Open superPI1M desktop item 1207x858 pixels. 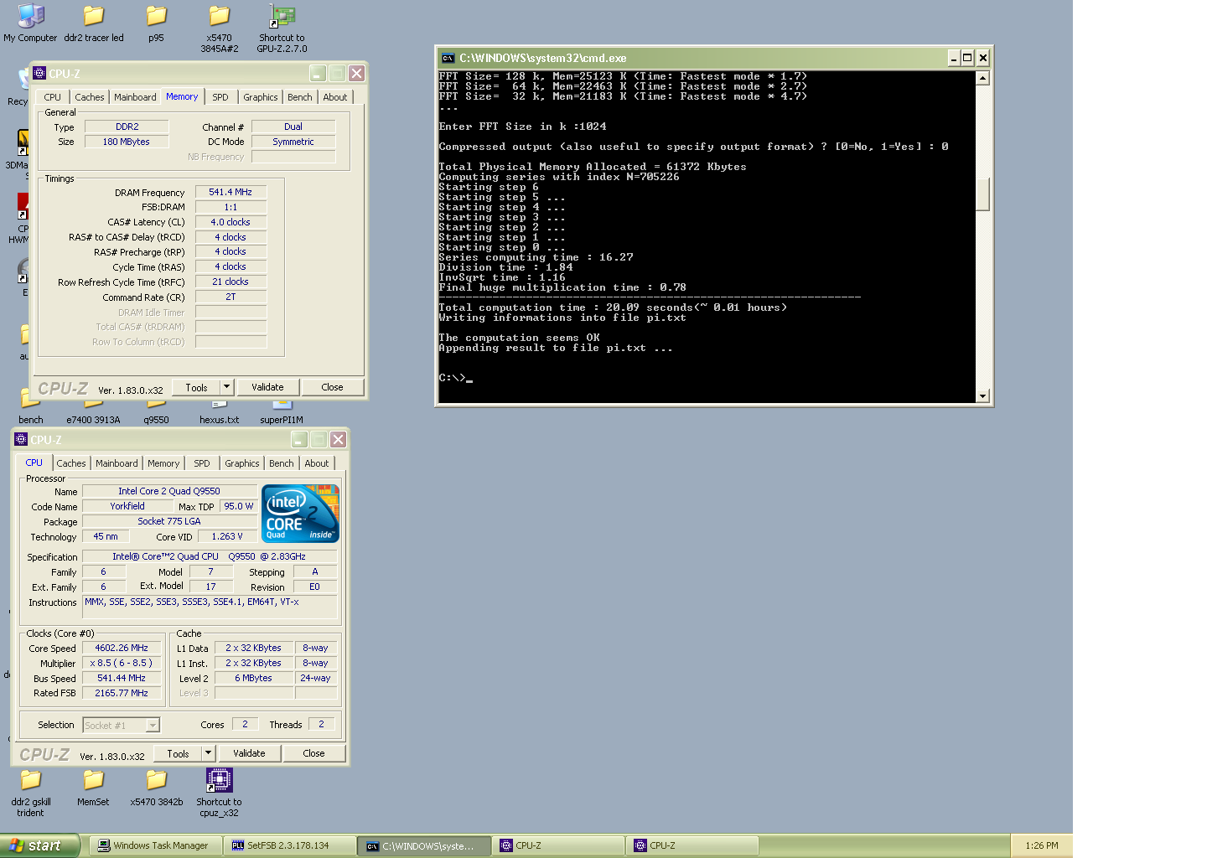[282, 412]
